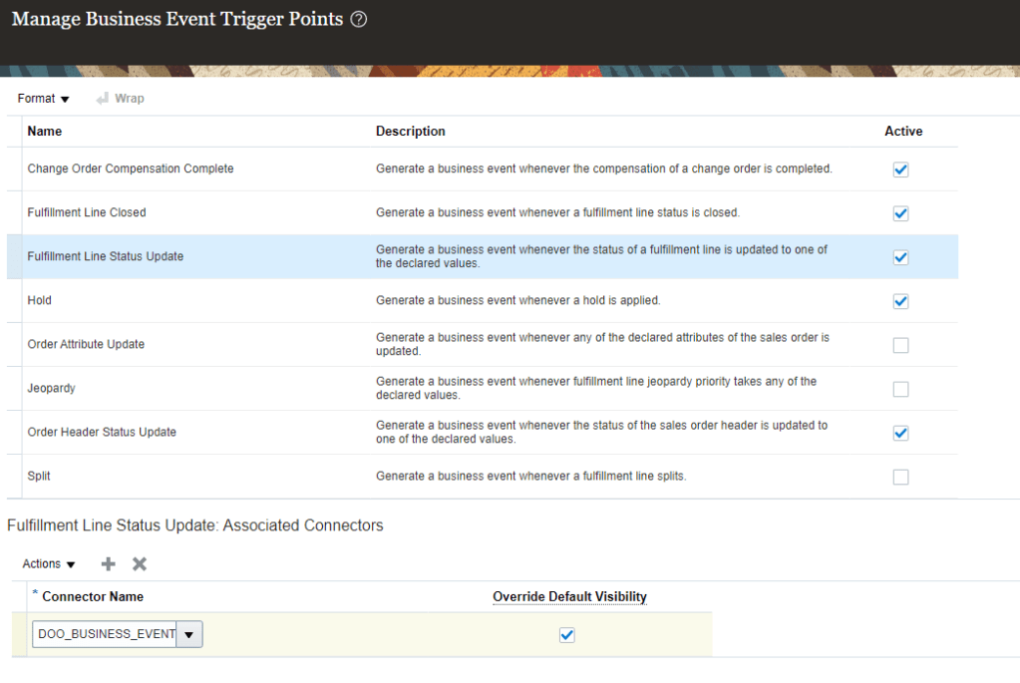Add a connector with plus icon
The image size is (1020, 683).
109,564
